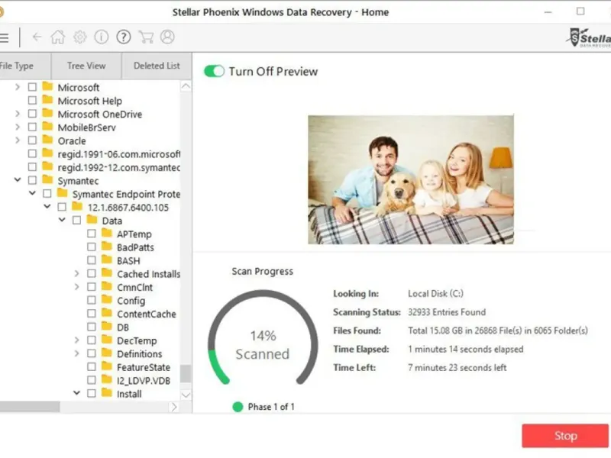Check the Microsoft OneDrive checkbox
Image resolution: width=611 pixels, height=458 pixels.
click(32, 114)
